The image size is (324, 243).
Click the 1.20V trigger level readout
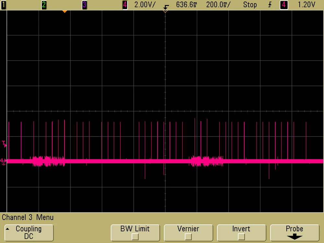306,5
